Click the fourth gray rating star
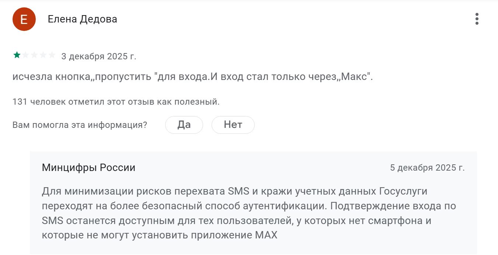This screenshot has height=255, width=498. 43,55
